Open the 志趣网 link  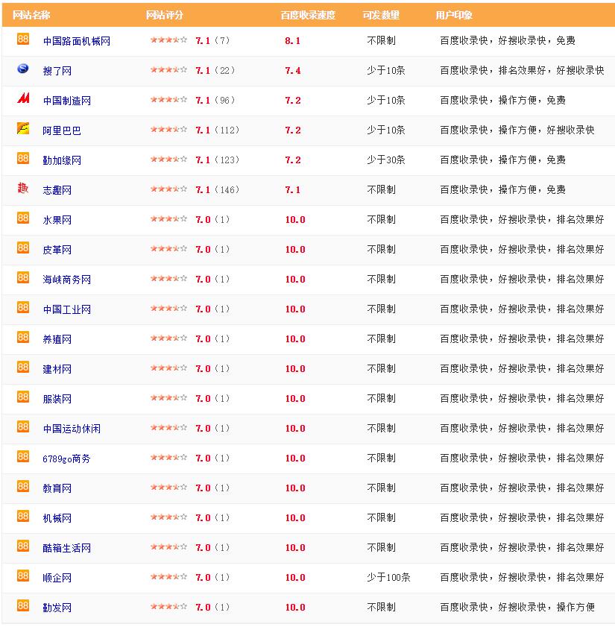57,190
